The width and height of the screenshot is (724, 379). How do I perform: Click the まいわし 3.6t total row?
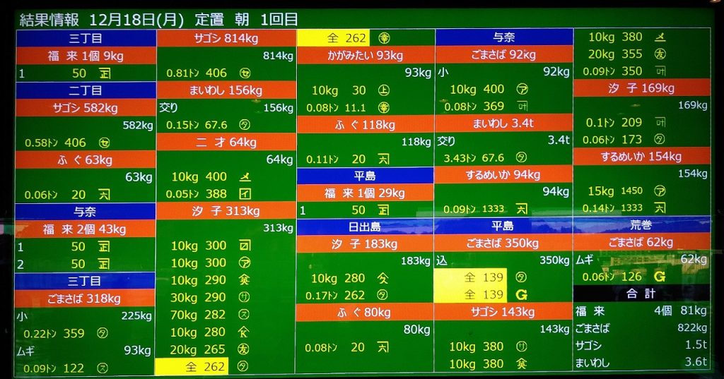click(641, 362)
